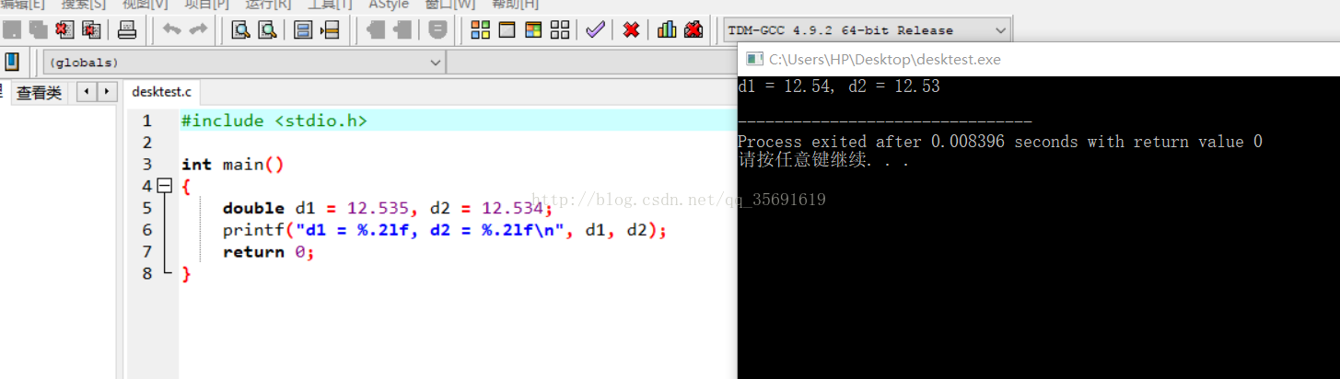Click the double d1 = 12.535 declaration line
1340x379 pixels.
(x=388, y=209)
